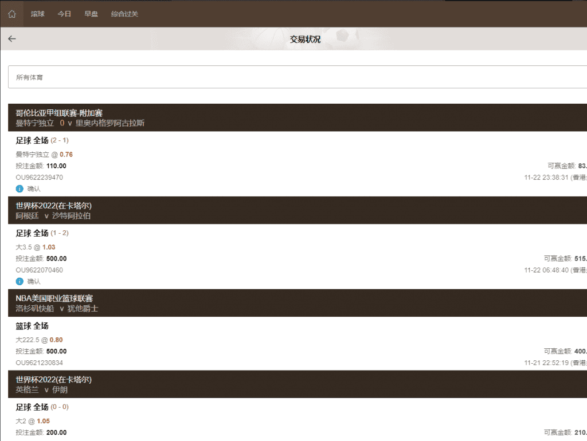Go to the home icon
The width and height of the screenshot is (587, 441).
point(12,14)
